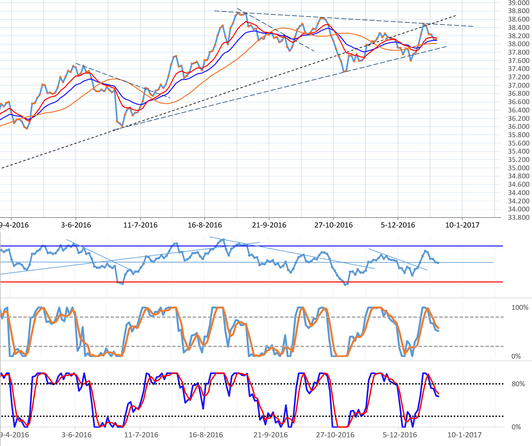The width and height of the screenshot is (532, 446).
Task: Click the 36.800 price axis label
Action: [x=519, y=94]
